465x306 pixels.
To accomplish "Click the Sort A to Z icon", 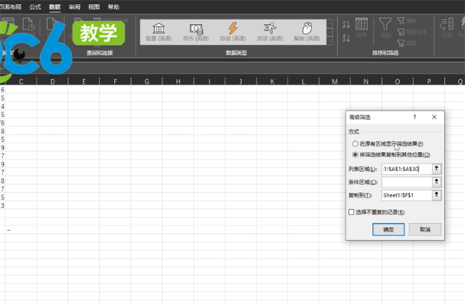I will tap(346, 24).
